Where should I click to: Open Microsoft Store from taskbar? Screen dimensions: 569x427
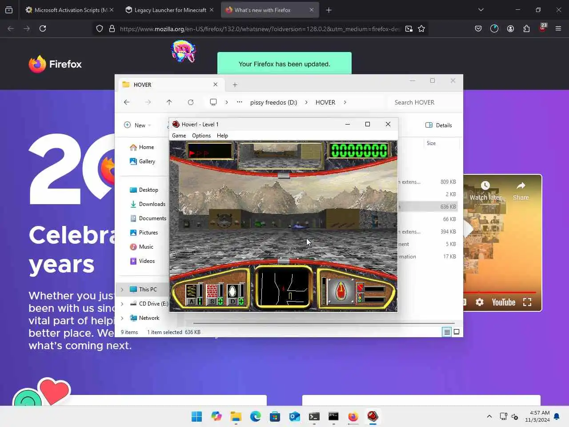[x=275, y=416]
